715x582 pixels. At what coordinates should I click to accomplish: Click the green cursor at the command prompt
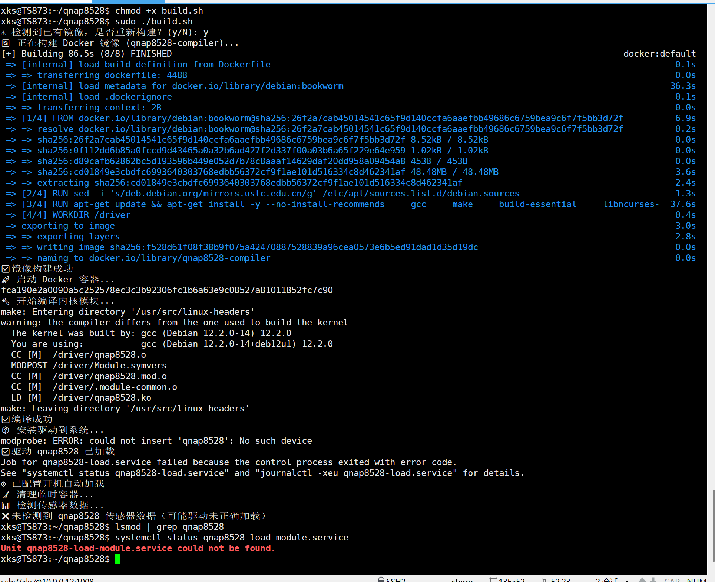click(117, 559)
